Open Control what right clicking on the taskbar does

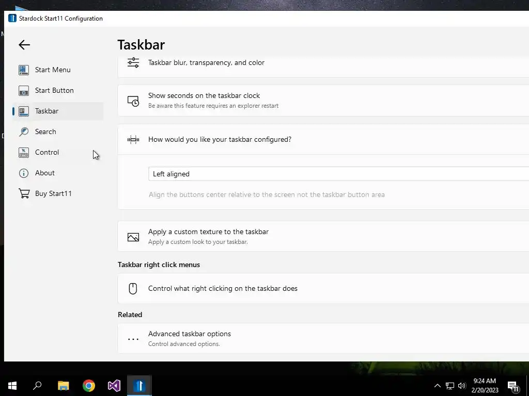point(323,288)
